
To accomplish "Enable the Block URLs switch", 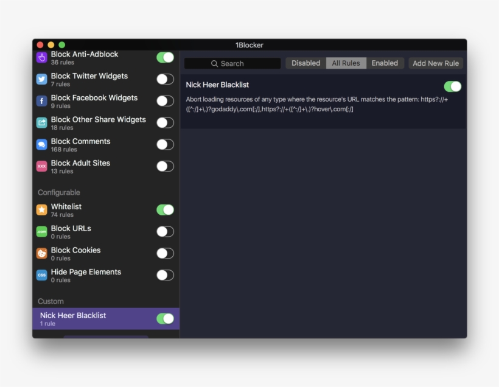I will pyautogui.click(x=165, y=232).
